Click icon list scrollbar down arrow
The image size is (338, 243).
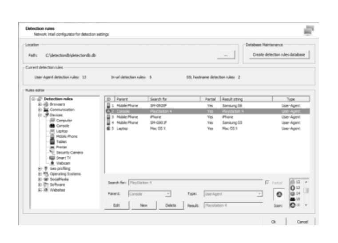pos(306,205)
